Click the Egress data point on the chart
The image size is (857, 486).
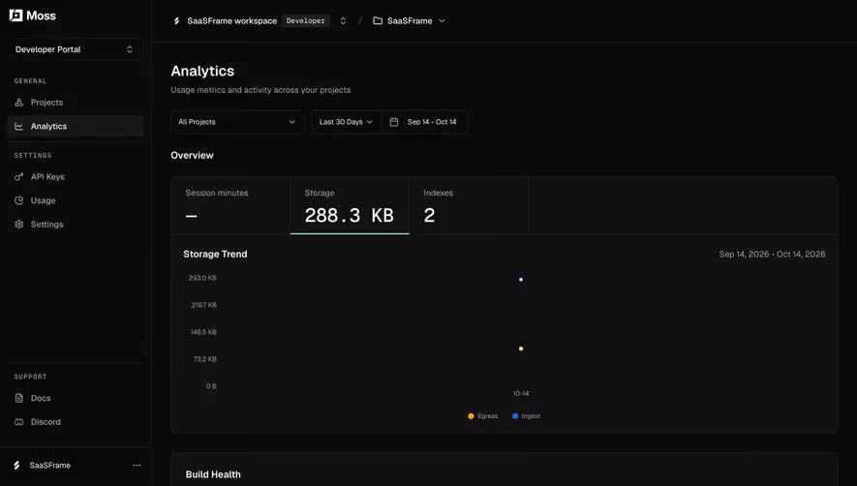click(521, 349)
